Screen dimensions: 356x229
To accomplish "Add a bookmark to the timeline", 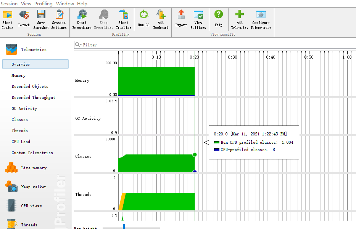I will 161,20.
